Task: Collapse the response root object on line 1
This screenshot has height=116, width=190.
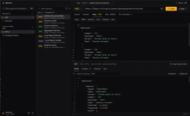Action: point(78,78)
